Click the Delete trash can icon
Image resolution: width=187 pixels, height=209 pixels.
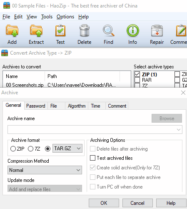85,30
